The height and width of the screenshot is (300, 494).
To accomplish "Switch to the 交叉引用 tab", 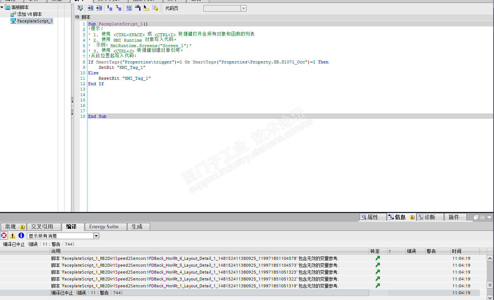I will [44, 227].
